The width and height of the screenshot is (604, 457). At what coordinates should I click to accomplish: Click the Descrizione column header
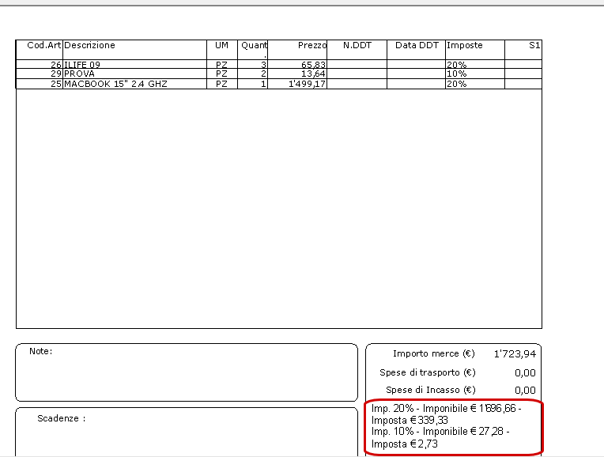click(135, 49)
